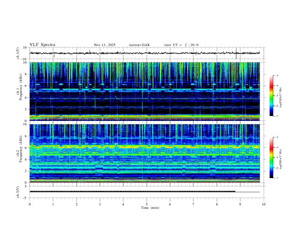This screenshot has width=297, height=229.
Task: Click the yellow 6 kHz band in ch.2
Action: tap(144, 146)
